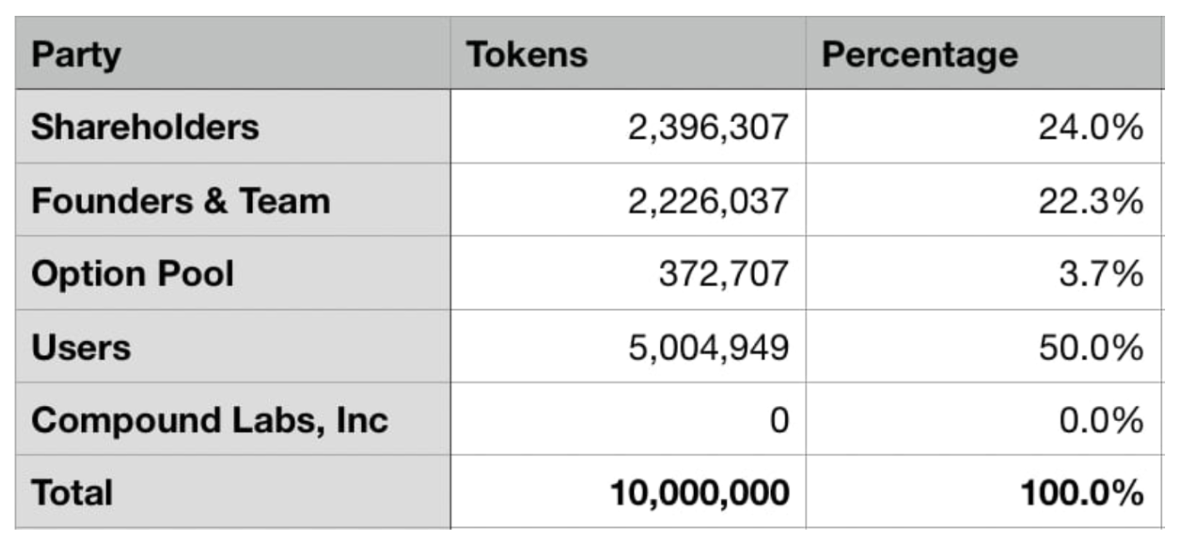Select the 24.0% percentage cell

click(x=984, y=126)
